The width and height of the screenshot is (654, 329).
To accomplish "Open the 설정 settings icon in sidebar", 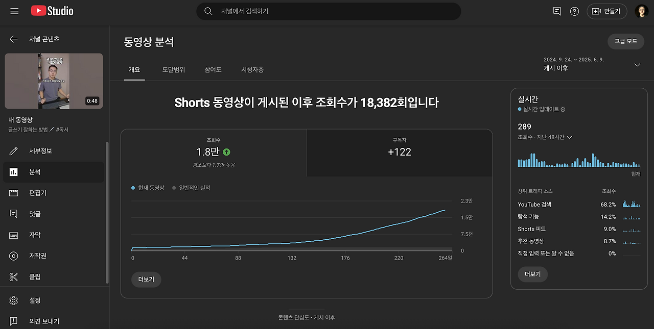I will (14, 300).
